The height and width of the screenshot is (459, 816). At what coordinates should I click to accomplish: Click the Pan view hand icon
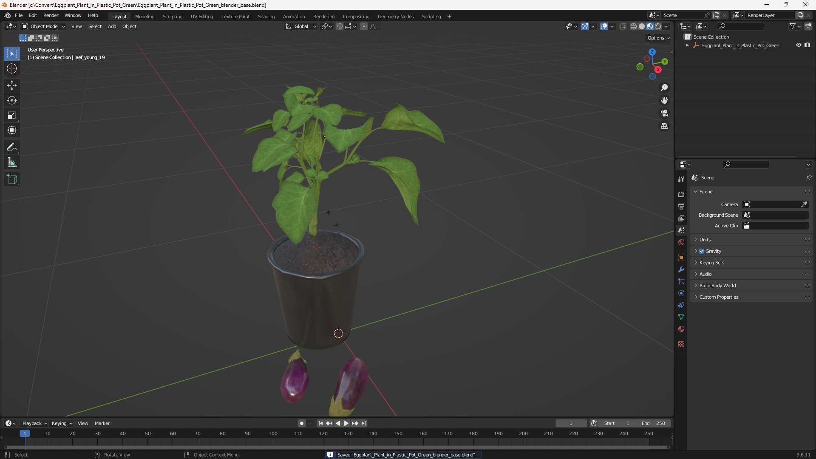[x=664, y=100]
